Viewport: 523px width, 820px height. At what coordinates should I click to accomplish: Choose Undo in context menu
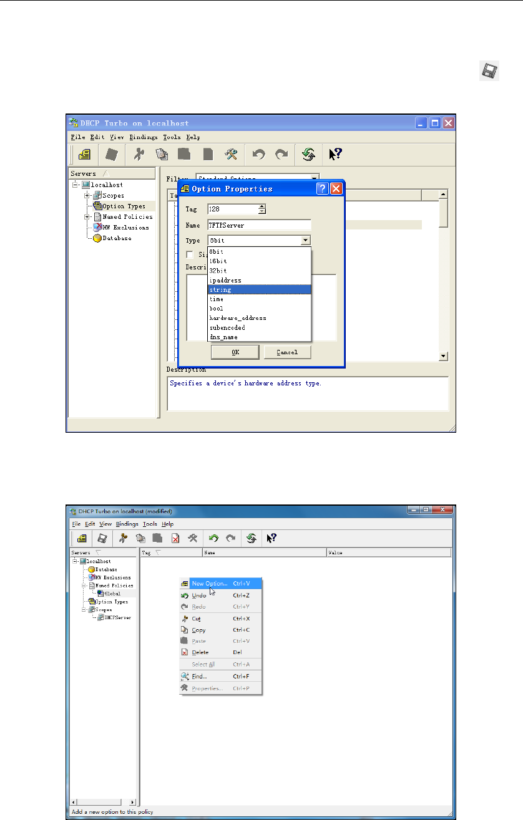coord(220,596)
